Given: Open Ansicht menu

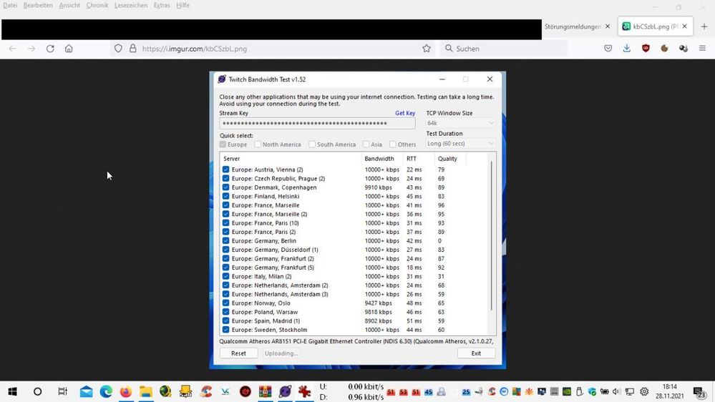Looking at the screenshot, I should (x=69, y=6).
